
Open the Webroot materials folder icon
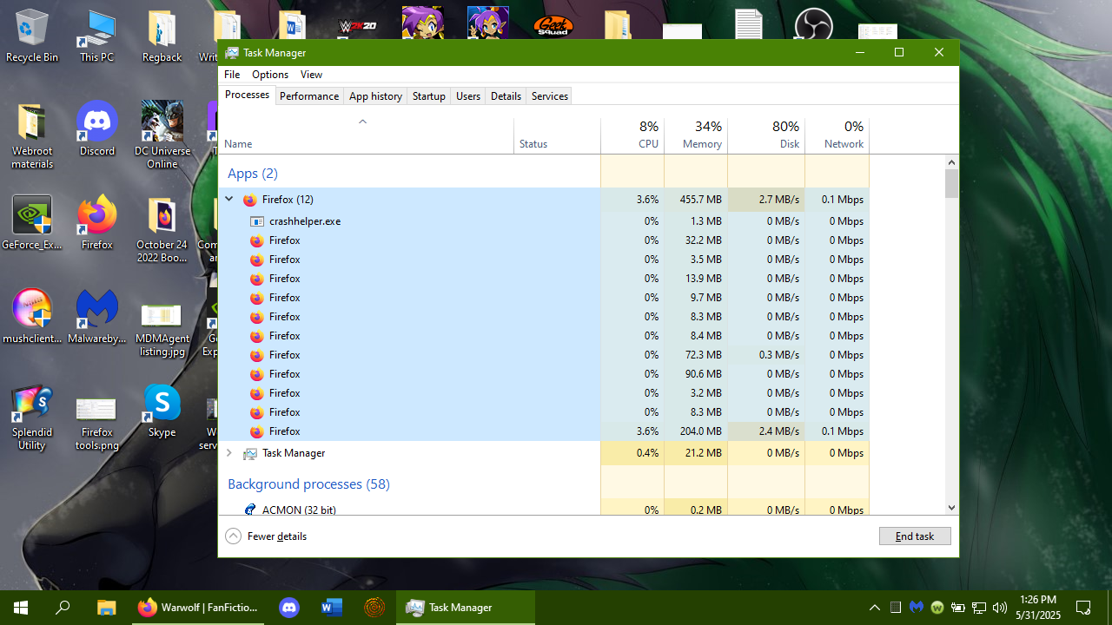(x=32, y=135)
